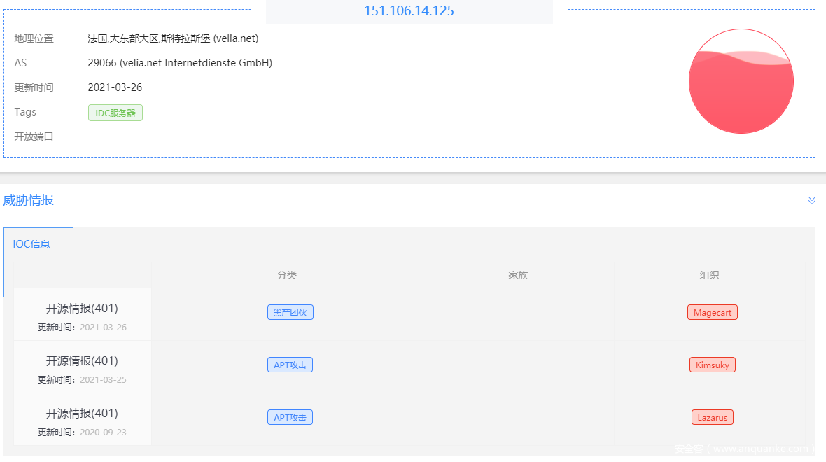The image size is (826, 462).
Task: Click the geolocation value 法国,大东部大区,斯特拉斯堡
Action: (174, 38)
